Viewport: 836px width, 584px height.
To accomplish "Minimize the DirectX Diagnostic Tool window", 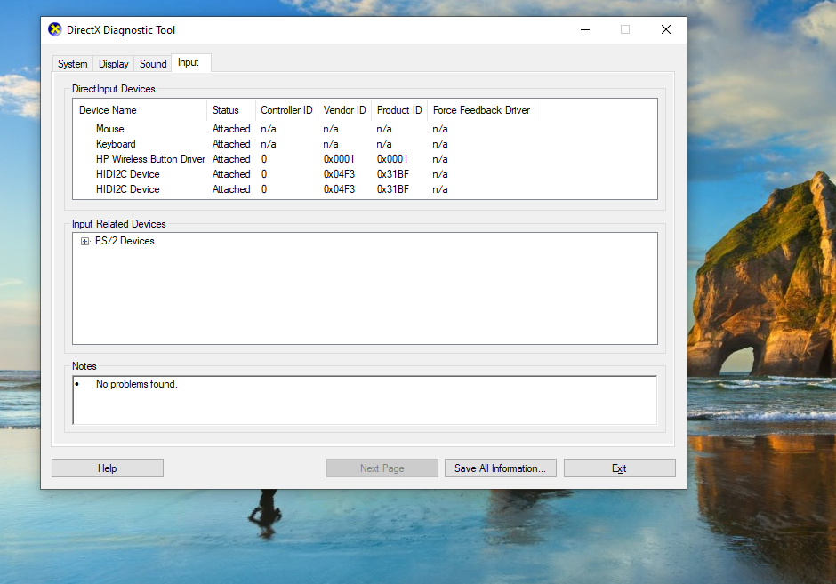I will (x=585, y=30).
